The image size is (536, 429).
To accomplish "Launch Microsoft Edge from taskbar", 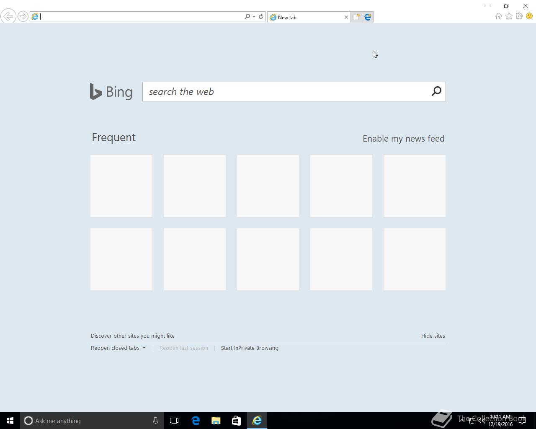I will tap(196, 421).
